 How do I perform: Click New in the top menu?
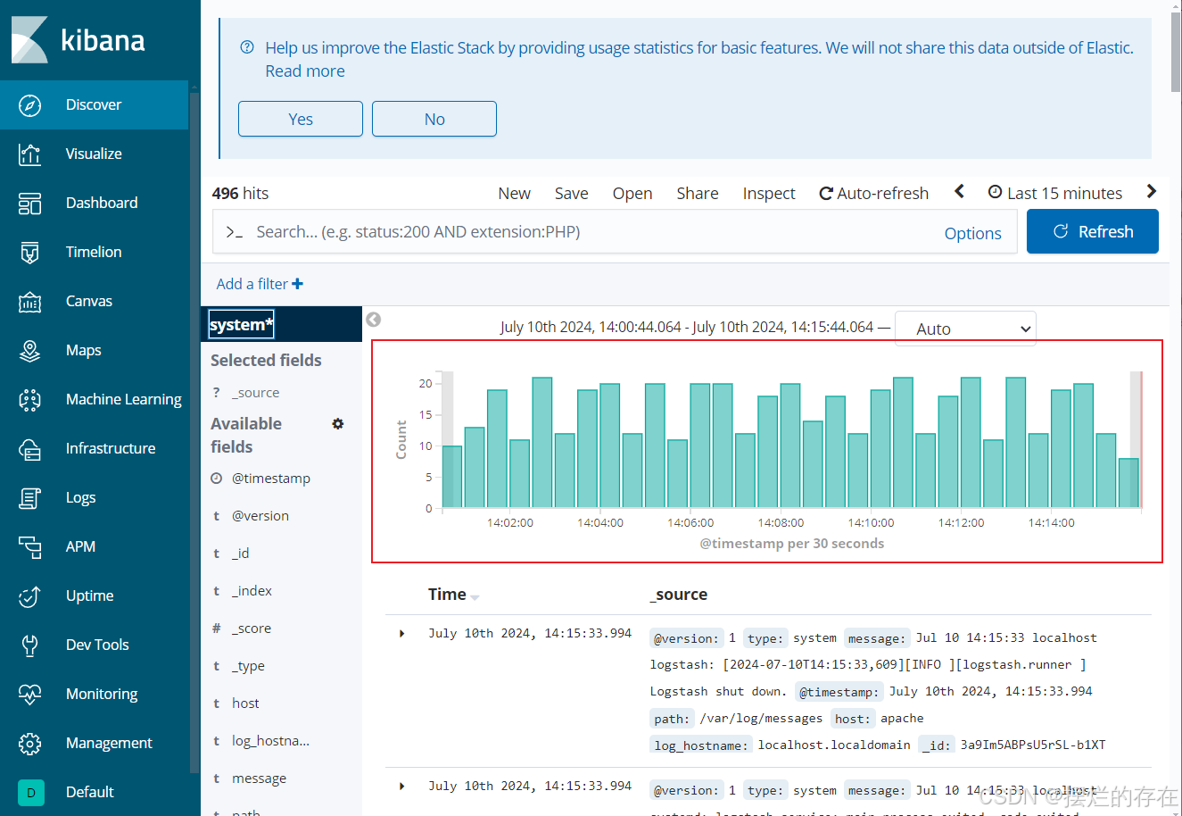515,194
